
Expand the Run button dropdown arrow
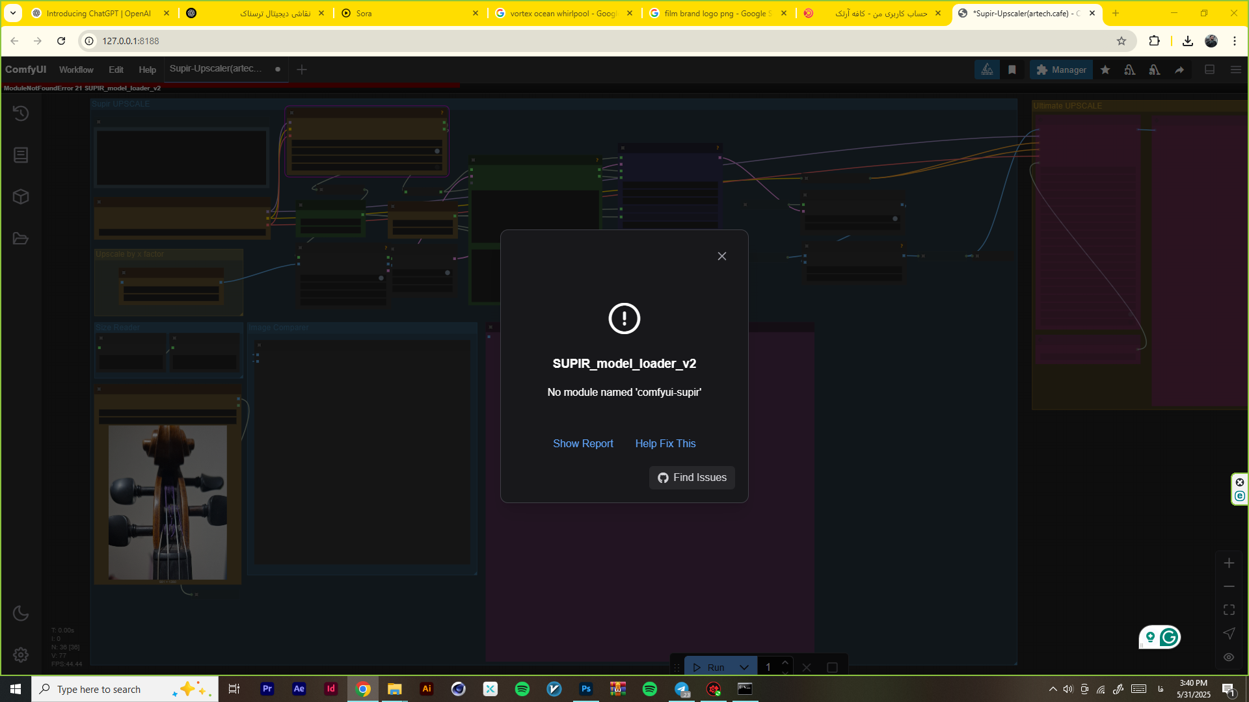(x=744, y=668)
